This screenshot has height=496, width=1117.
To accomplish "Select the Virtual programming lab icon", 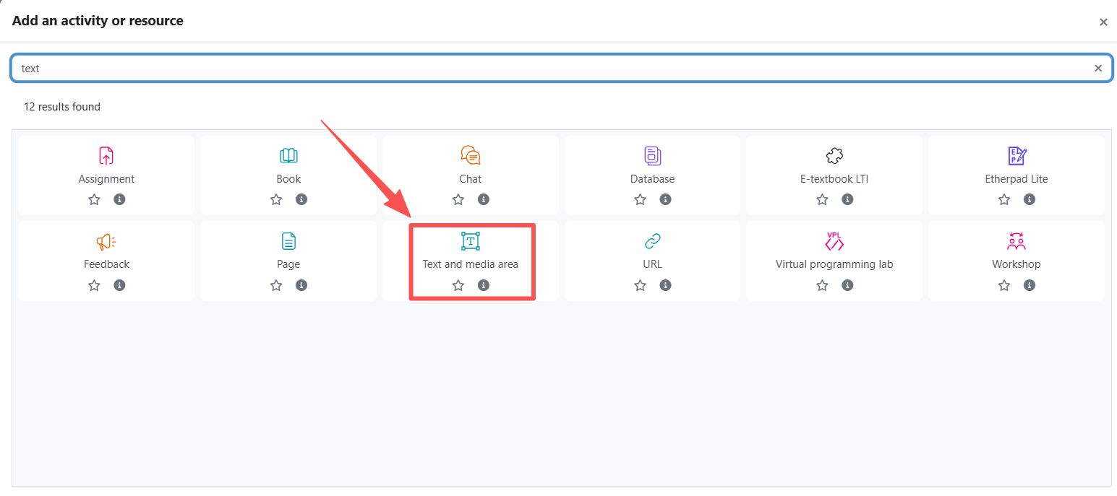I will [x=834, y=241].
